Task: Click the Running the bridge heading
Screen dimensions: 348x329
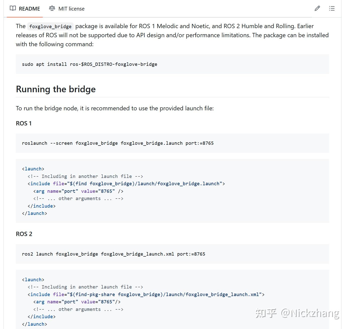Action: pyautogui.click(x=56, y=89)
